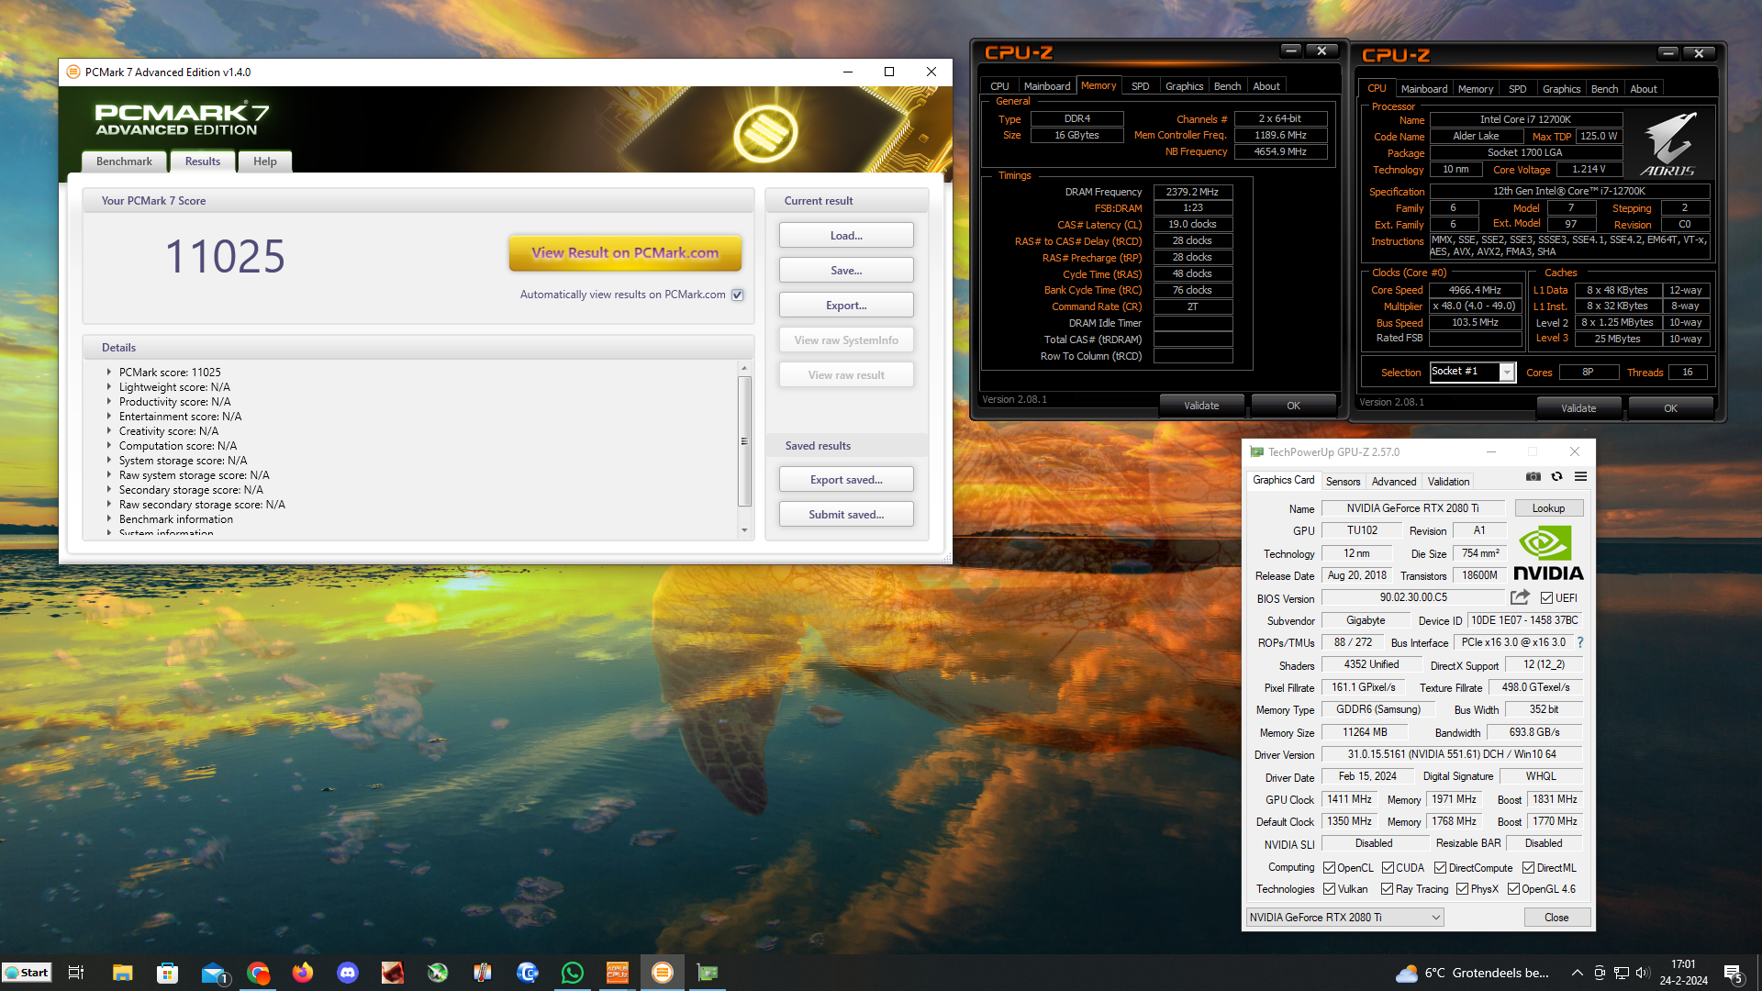Open the network icon in system tray
1762x991 pixels.
tap(1622, 973)
